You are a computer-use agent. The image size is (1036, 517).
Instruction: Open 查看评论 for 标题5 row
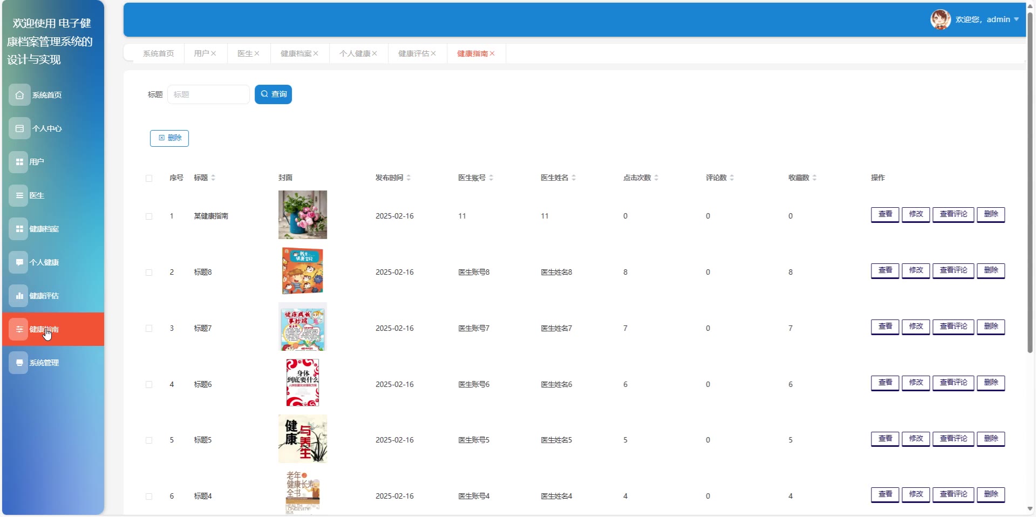click(953, 439)
